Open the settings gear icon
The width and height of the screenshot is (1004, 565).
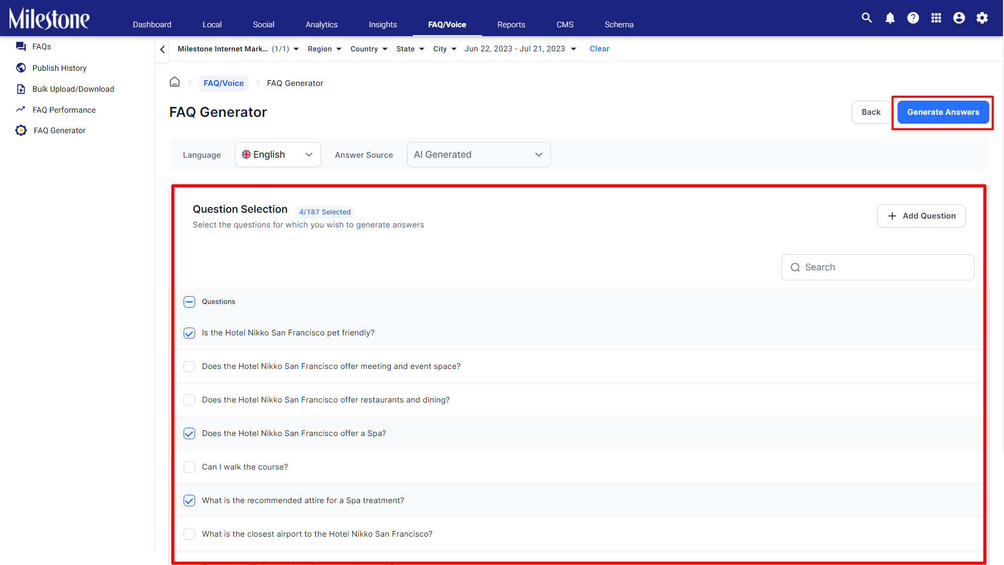click(x=982, y=18)
